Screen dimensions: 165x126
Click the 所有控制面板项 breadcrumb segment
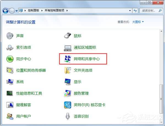55,10
